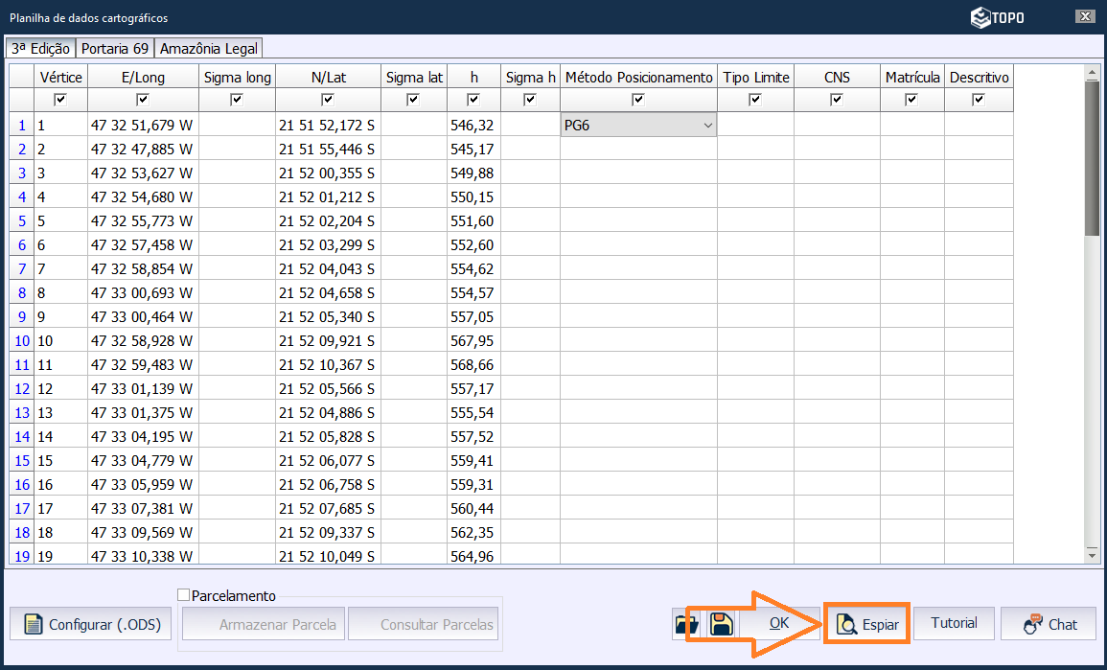The height and width of the screenshot is (670, 1107).
Task: Click the E/Long cell of vertex 5
Action: [x=142, y=220]
